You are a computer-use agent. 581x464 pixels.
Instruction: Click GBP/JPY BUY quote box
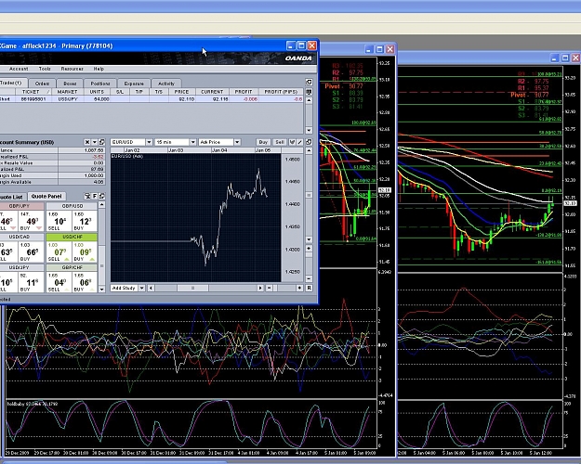pyautogui.click(x=32, y=221)
